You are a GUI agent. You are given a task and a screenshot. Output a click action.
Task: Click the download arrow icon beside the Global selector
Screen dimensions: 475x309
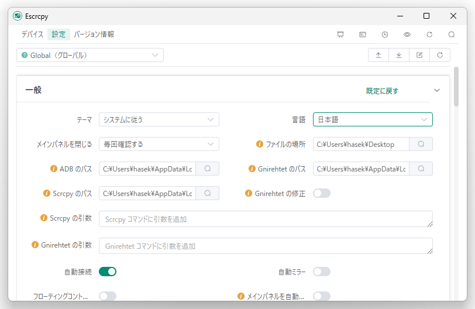pos(399,55)
